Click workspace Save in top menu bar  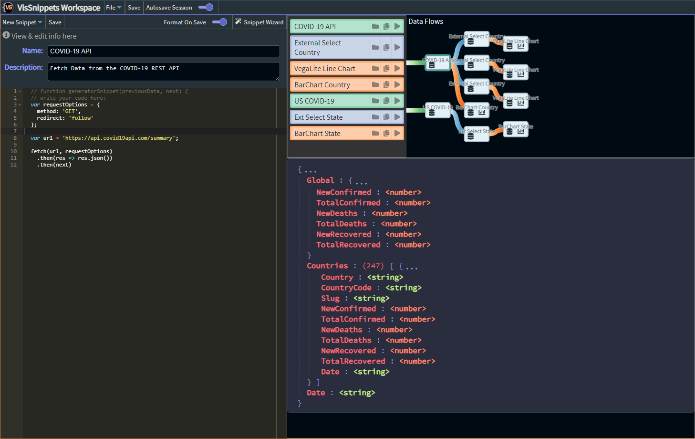click(134, 7)
